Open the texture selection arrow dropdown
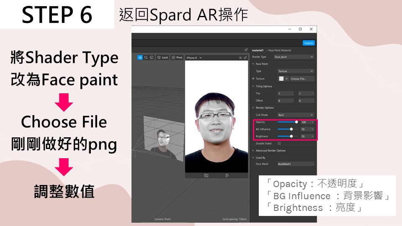This screenshot has width=402, height=226. point(286,79)
